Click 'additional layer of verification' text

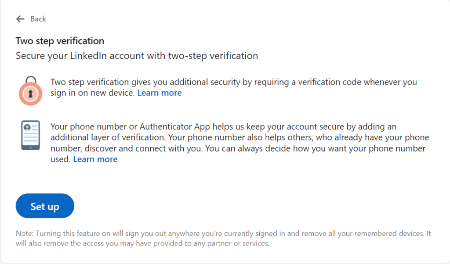(x=108, y=137)
